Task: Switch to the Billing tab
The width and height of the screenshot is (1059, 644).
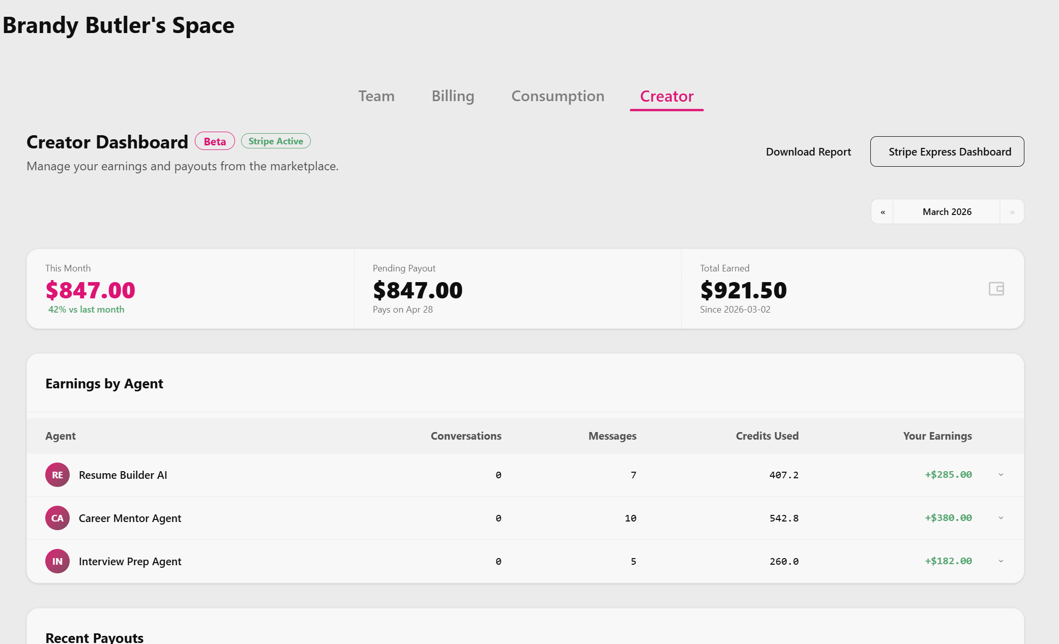Action: point(452,96)
